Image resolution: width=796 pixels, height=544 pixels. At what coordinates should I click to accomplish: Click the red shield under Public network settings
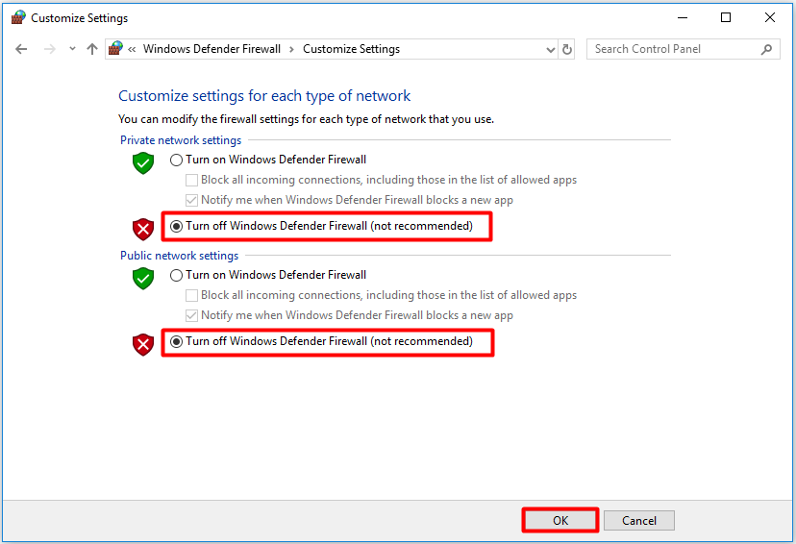pos(143,344)
